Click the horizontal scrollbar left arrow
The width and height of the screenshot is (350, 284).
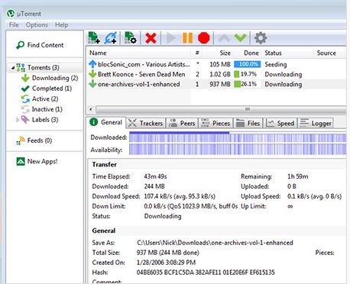pyautogui.click(x=91, y=109)
